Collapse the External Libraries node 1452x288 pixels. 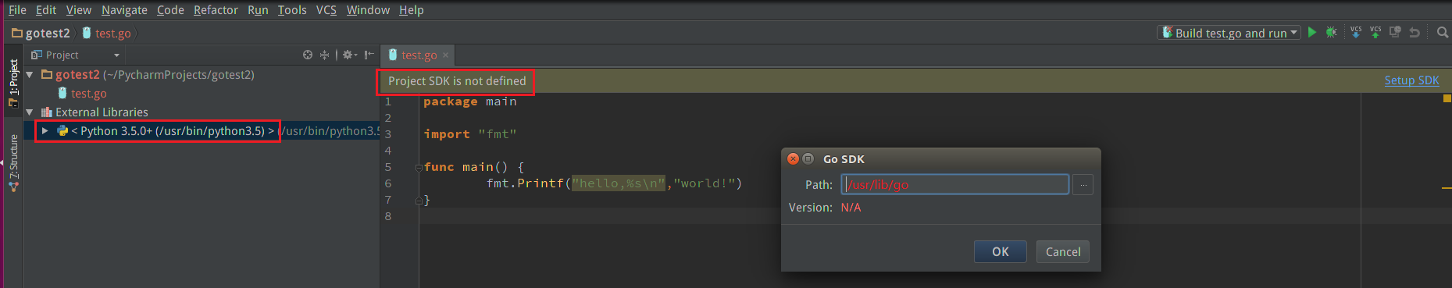pyautogui.click(x=30, y=112)
